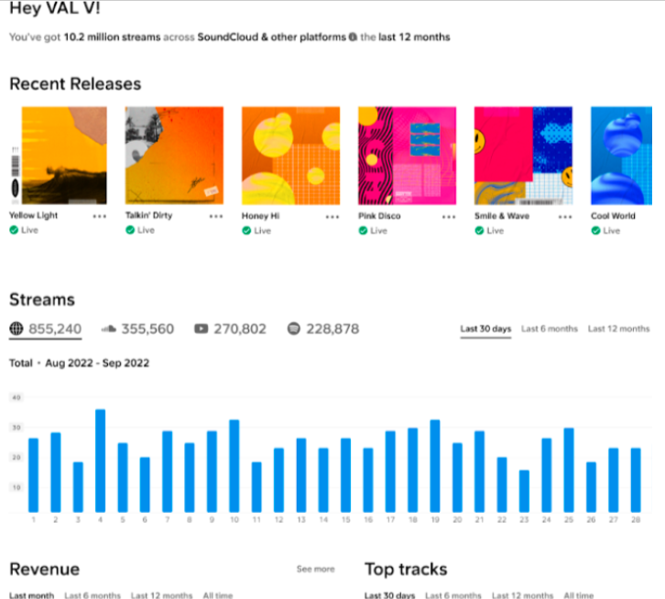Image resolution: width=665 pixels, height=599 pixels.
Task: Click See more next to Revenue
Action: pos(315,569)
